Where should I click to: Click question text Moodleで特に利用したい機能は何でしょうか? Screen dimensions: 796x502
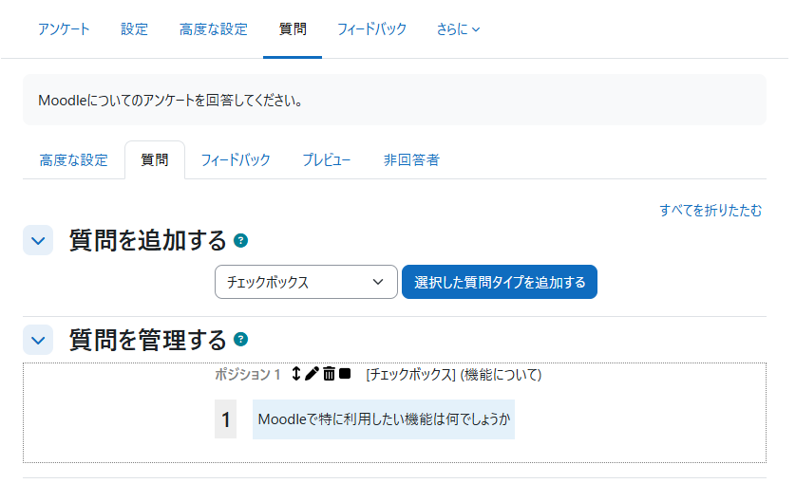[x=384, y=419]
